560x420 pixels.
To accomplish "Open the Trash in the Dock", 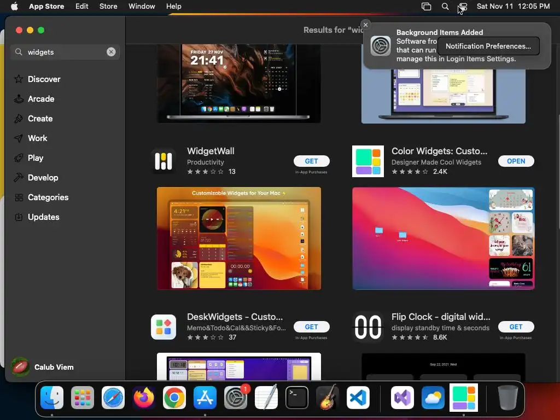I will [507, 398].
